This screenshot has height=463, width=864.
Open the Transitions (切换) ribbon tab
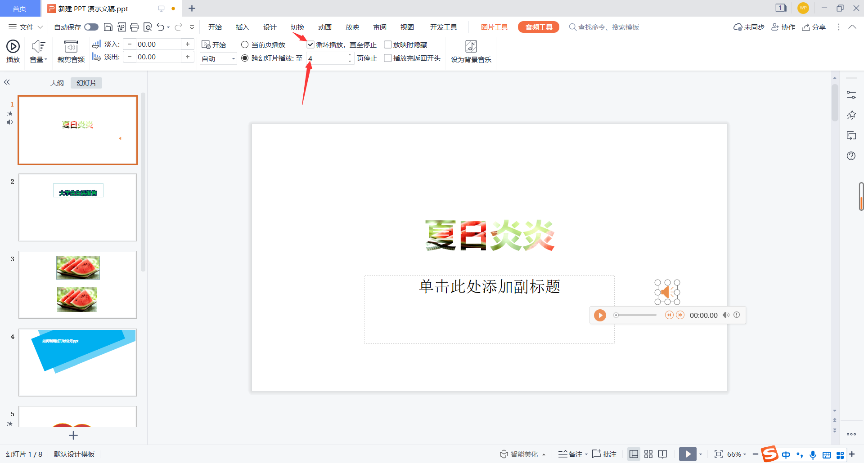[x=297, y=27]
